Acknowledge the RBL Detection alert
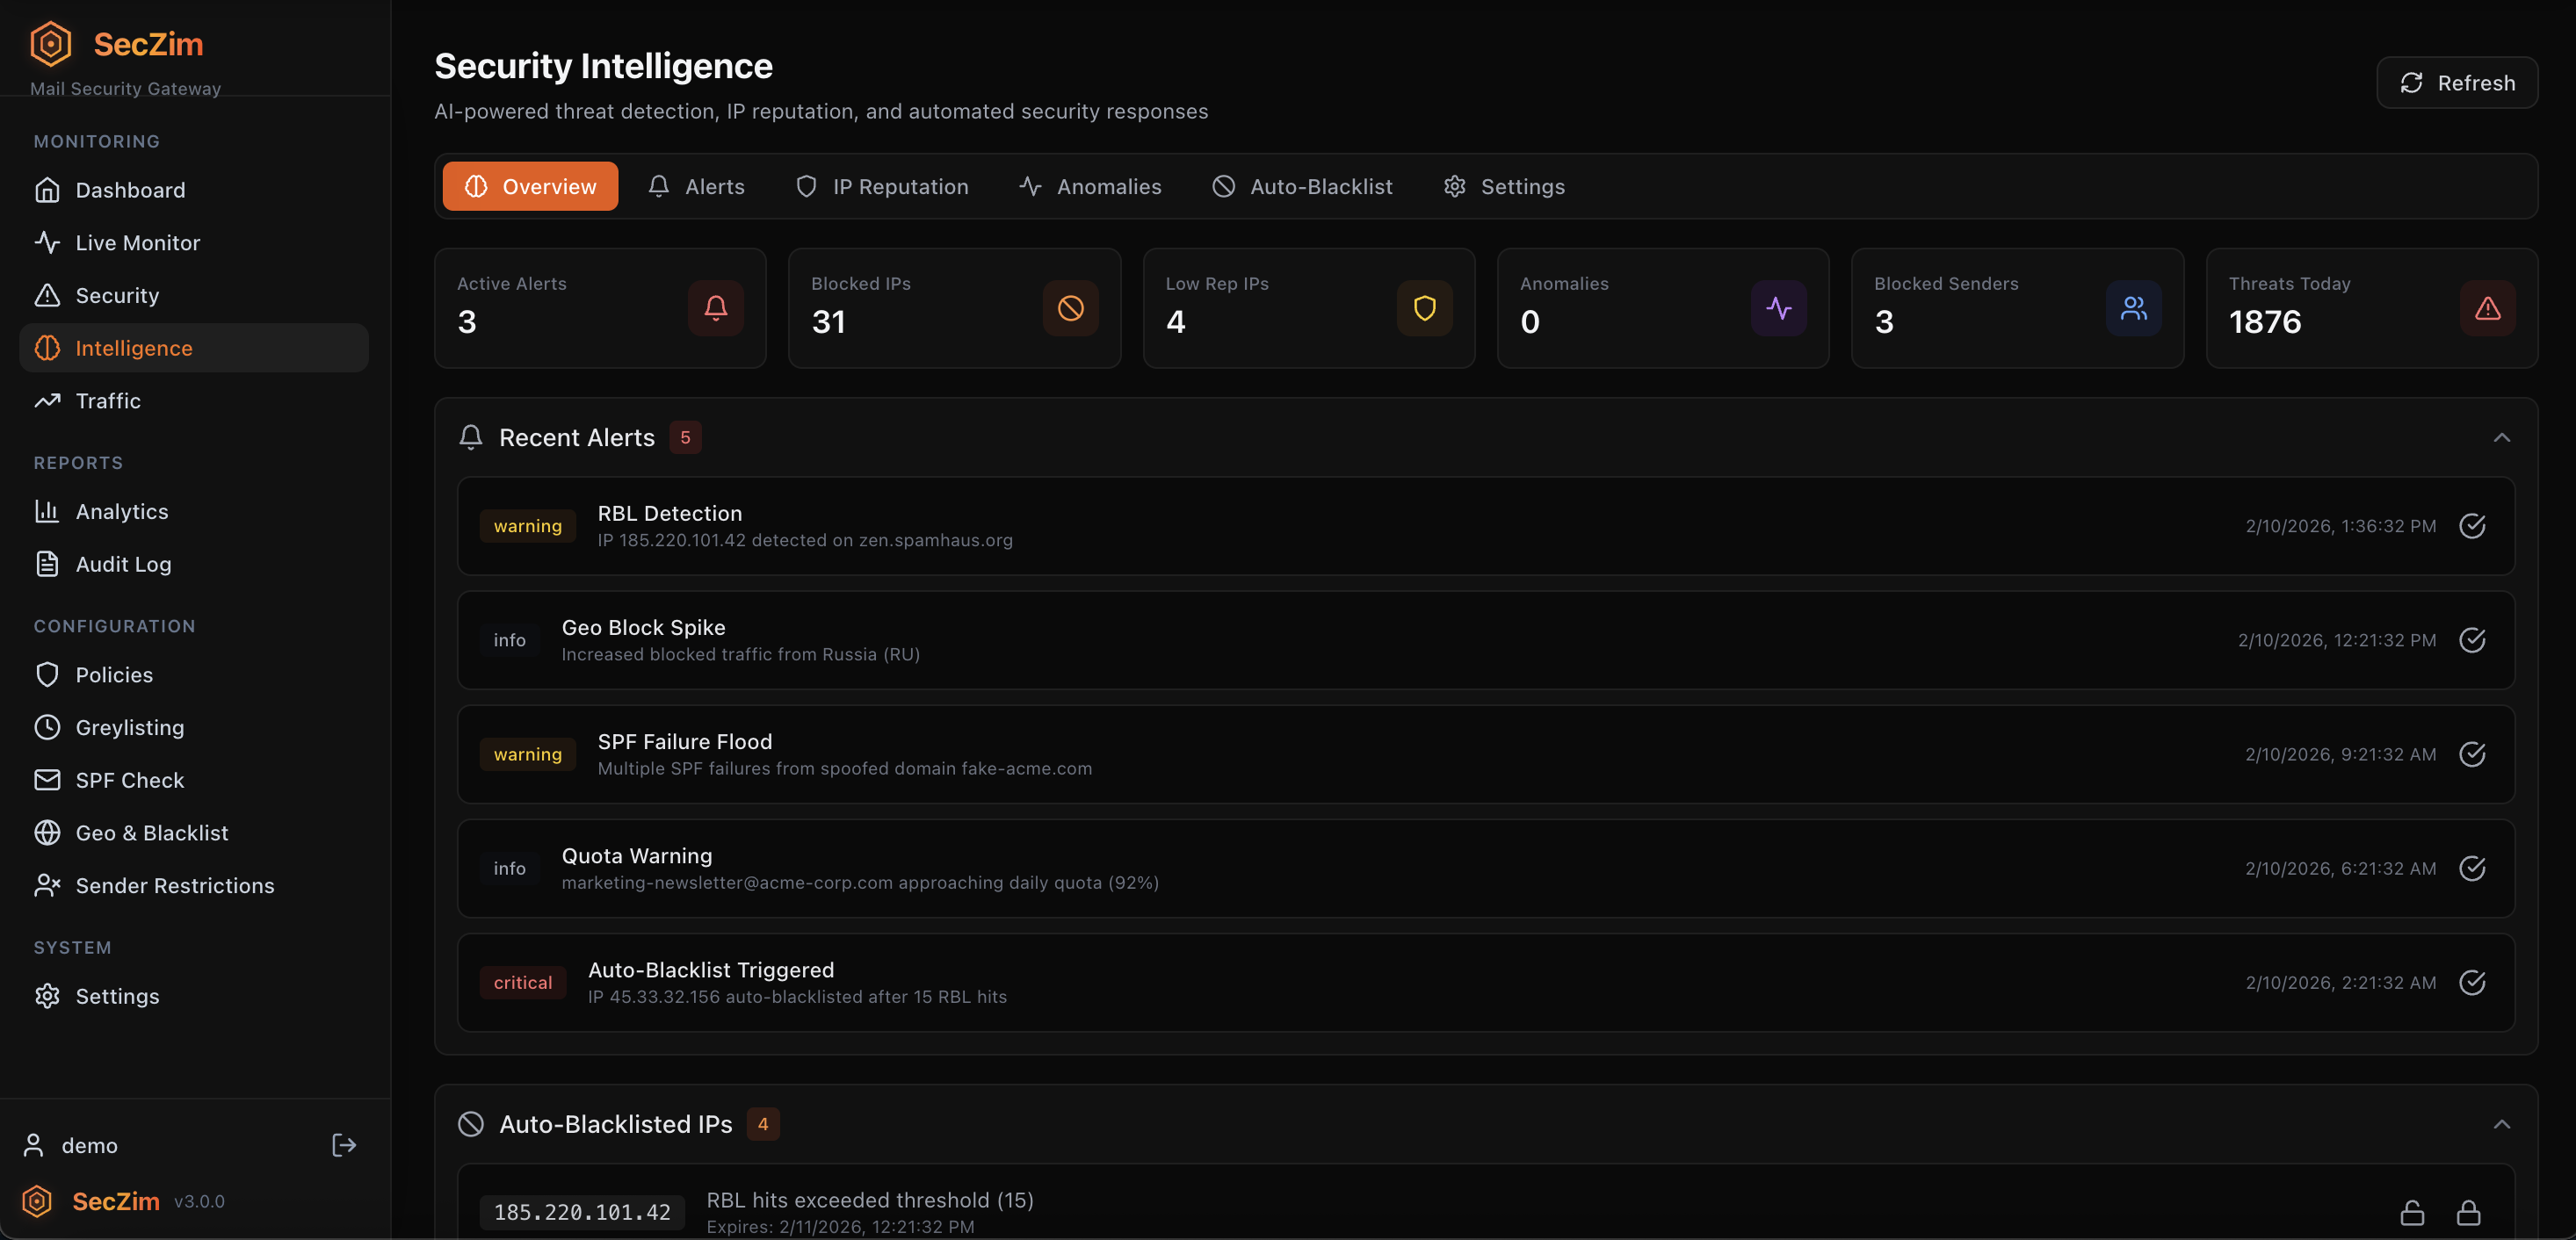The width and height of the screenshot is (2576, 1240). point(2473,525)
